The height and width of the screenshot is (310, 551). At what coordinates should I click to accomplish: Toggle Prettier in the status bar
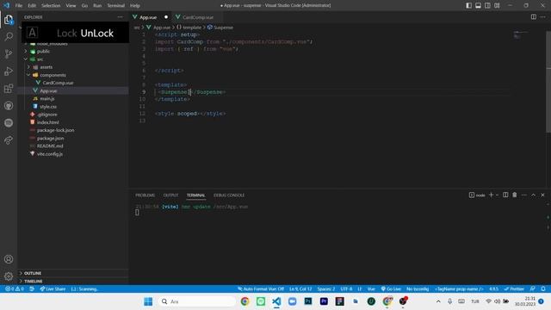pyautogui.click(x=514, y=288)
